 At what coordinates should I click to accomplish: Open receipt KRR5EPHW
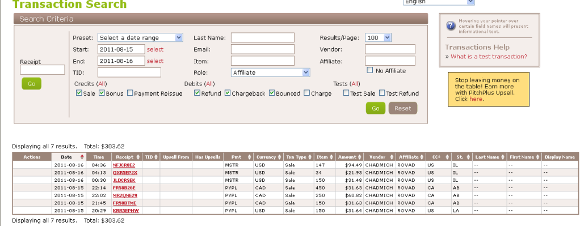(x=125, y=211)
